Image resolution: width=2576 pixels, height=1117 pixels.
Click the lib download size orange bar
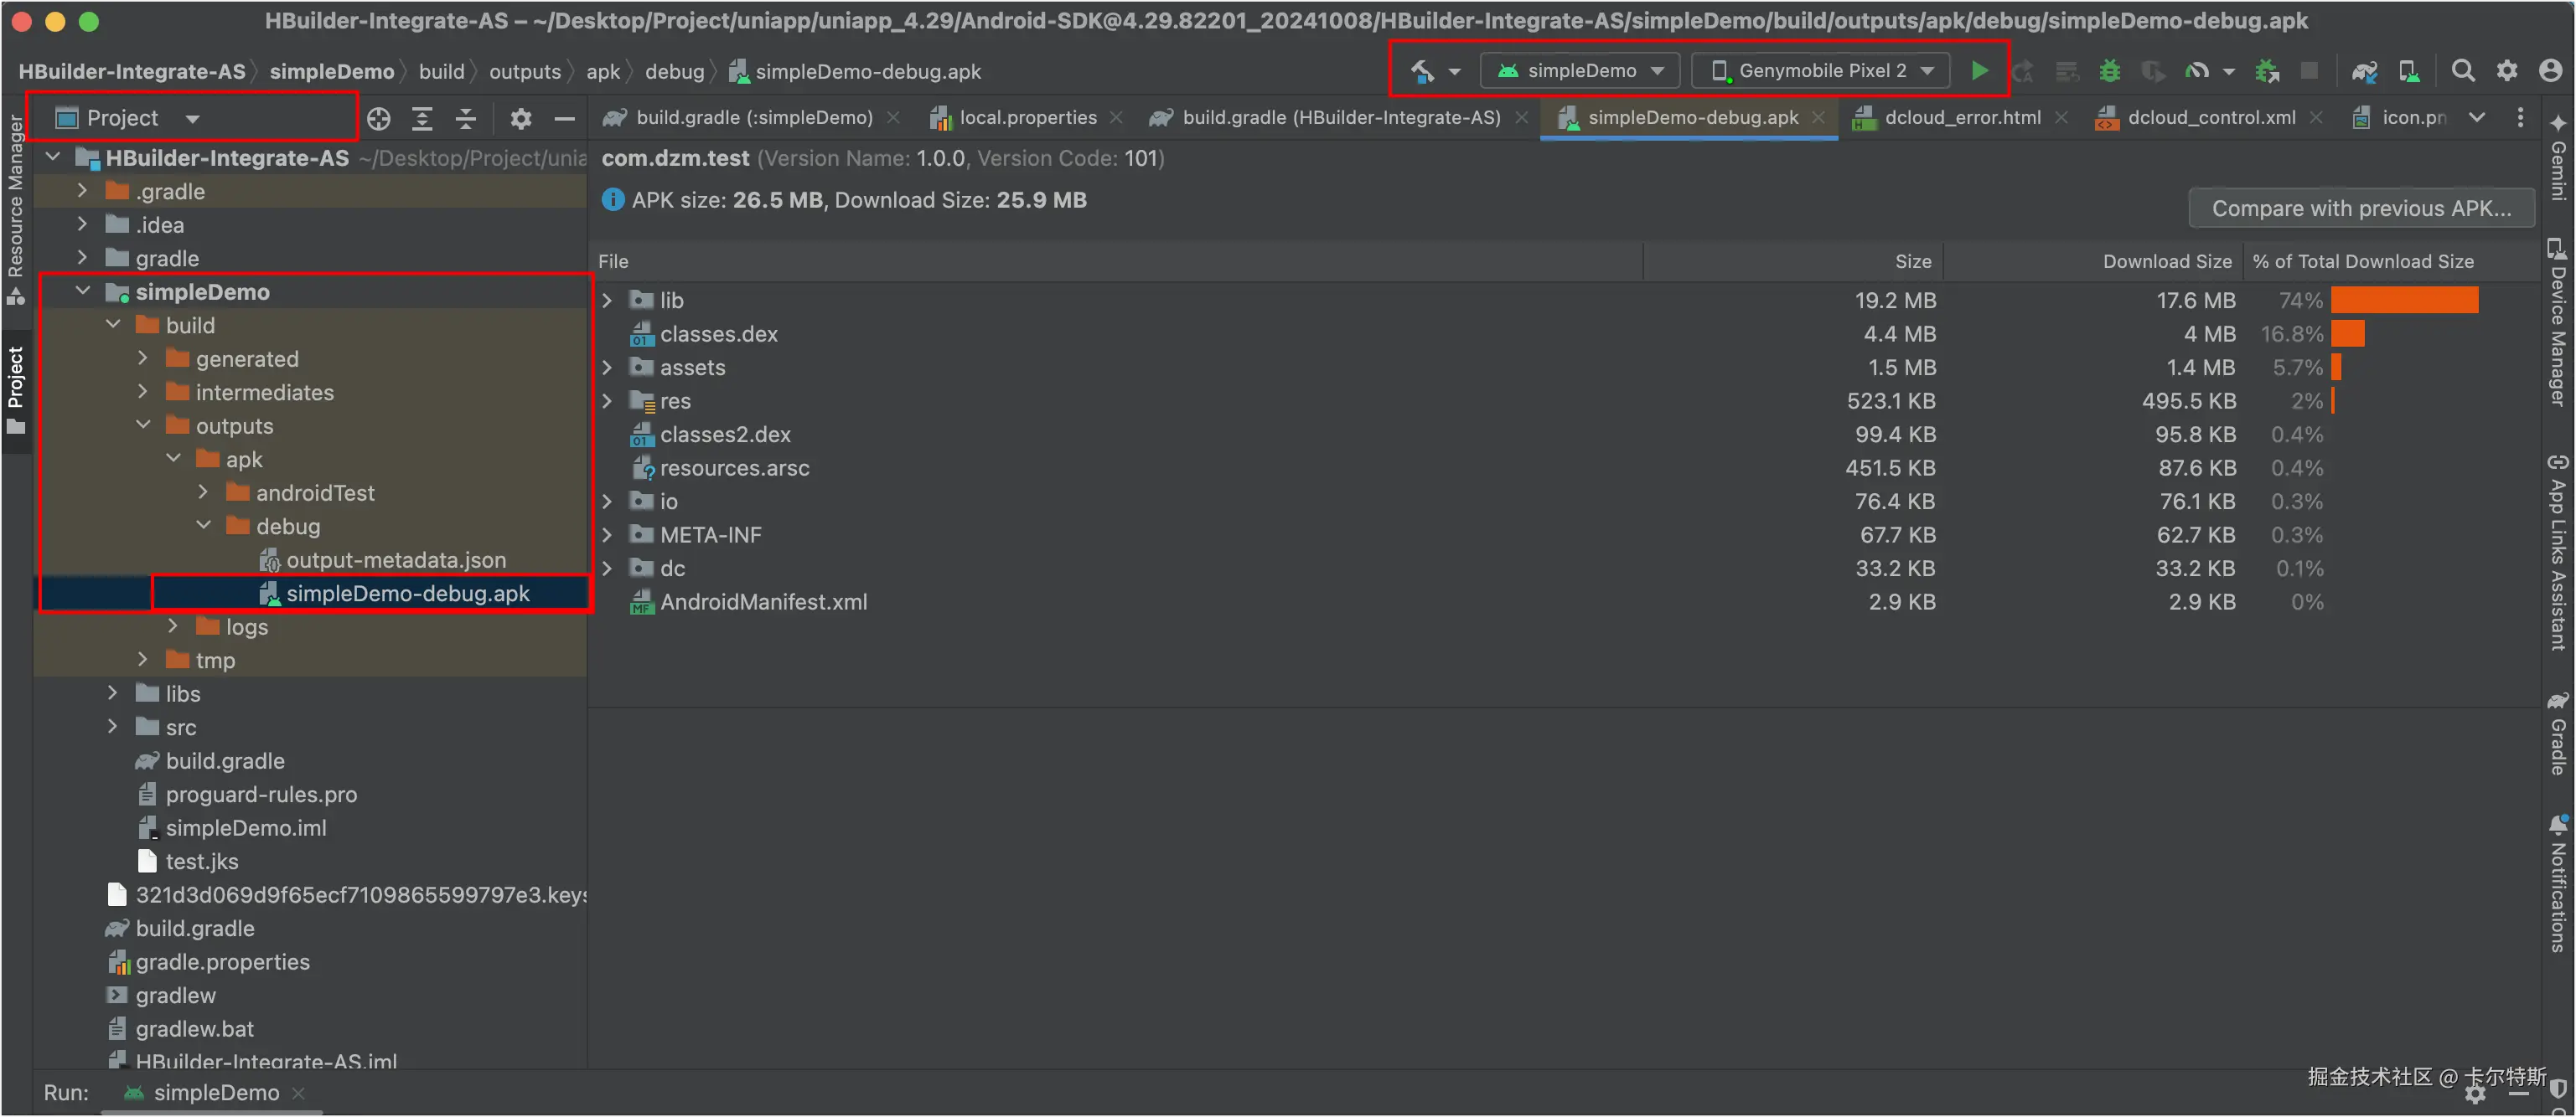[2404, 301]
